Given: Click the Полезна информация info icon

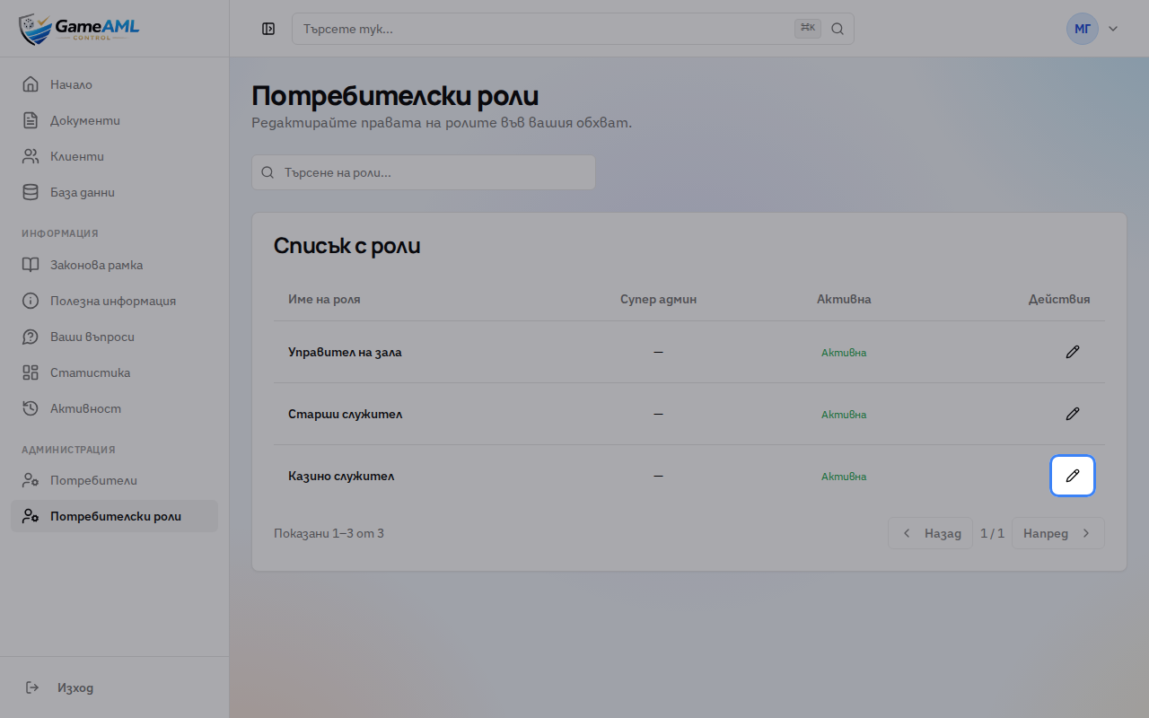Looking at the screenshot, I should [31, 301].
